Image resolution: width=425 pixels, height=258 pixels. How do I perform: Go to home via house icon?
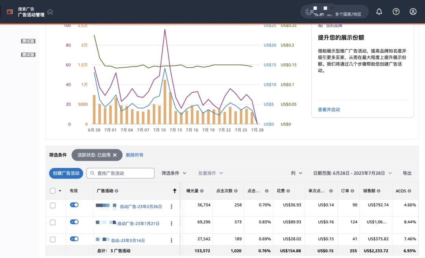point(50,12)
